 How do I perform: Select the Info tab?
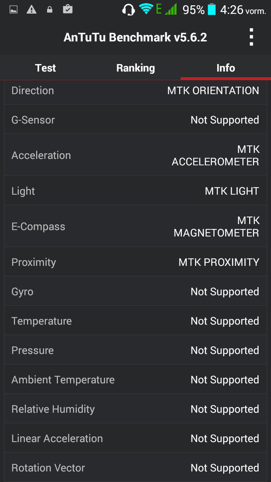(226, 68)
